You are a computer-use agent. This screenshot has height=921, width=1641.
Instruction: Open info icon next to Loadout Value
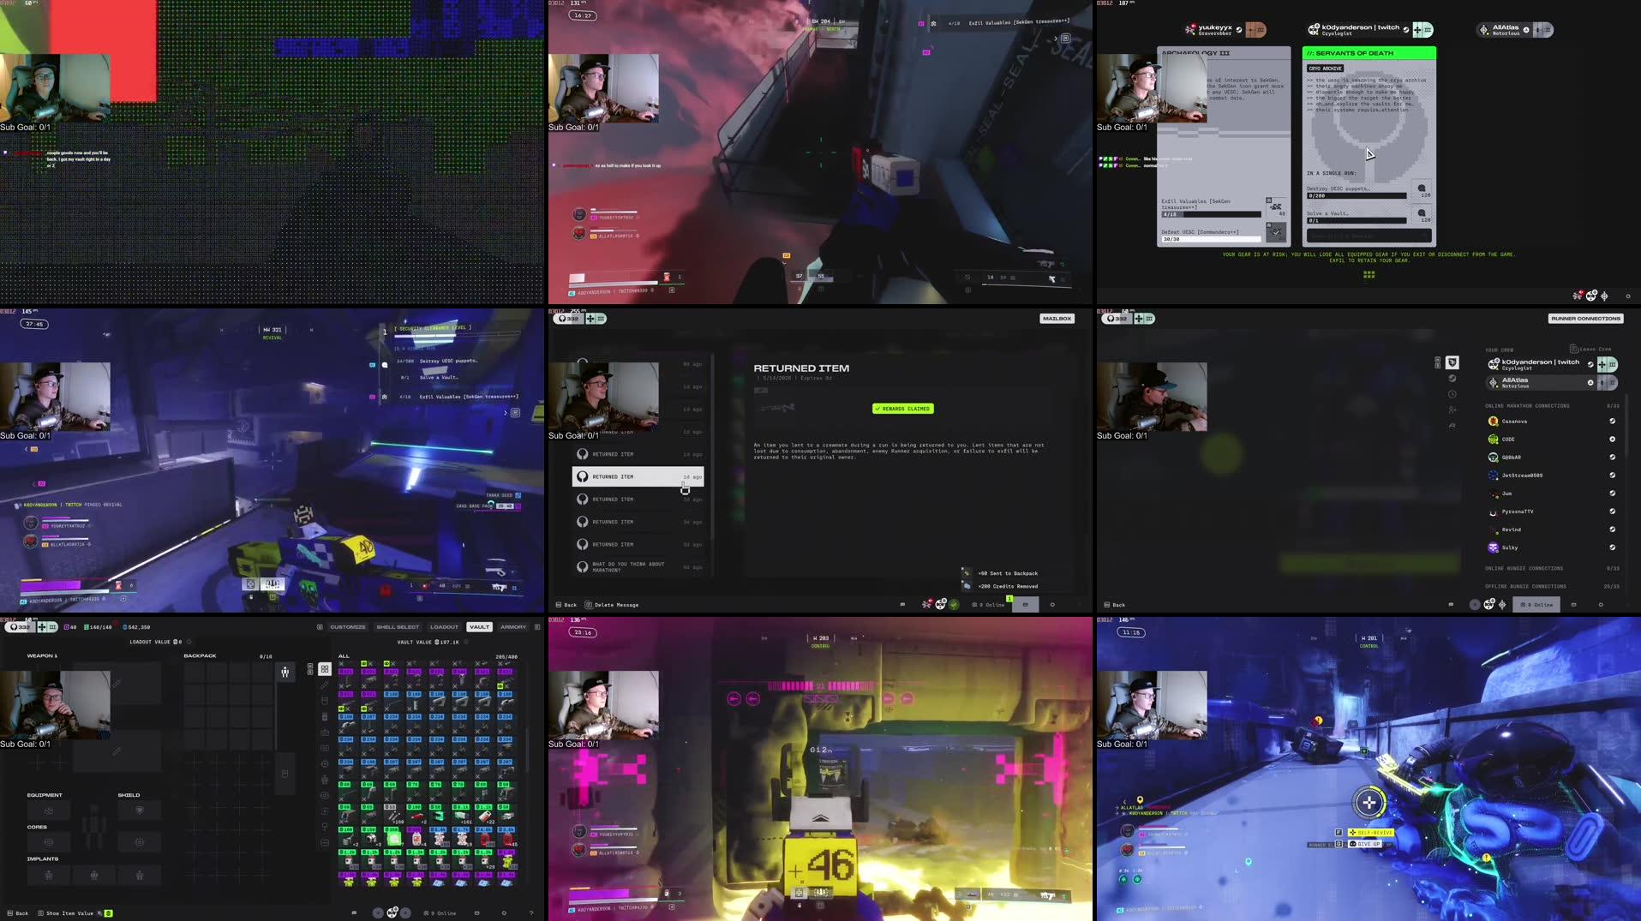(x=189, y=642)
